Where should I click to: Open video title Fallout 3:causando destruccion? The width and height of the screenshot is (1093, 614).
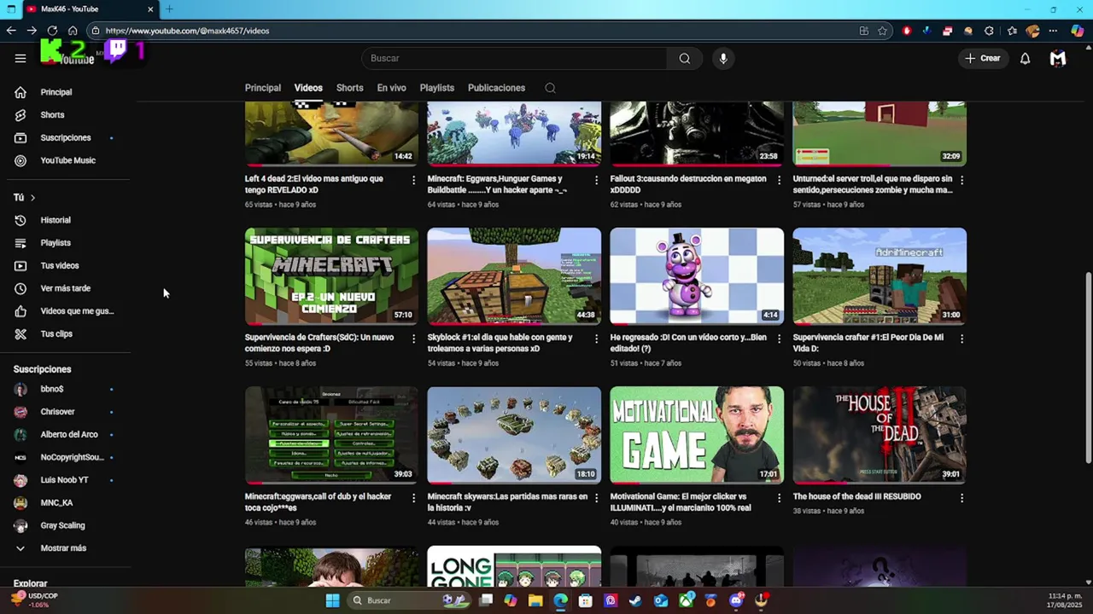[x=687, y=184]
